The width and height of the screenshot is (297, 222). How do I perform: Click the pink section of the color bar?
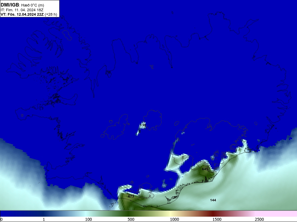point(277,213)
